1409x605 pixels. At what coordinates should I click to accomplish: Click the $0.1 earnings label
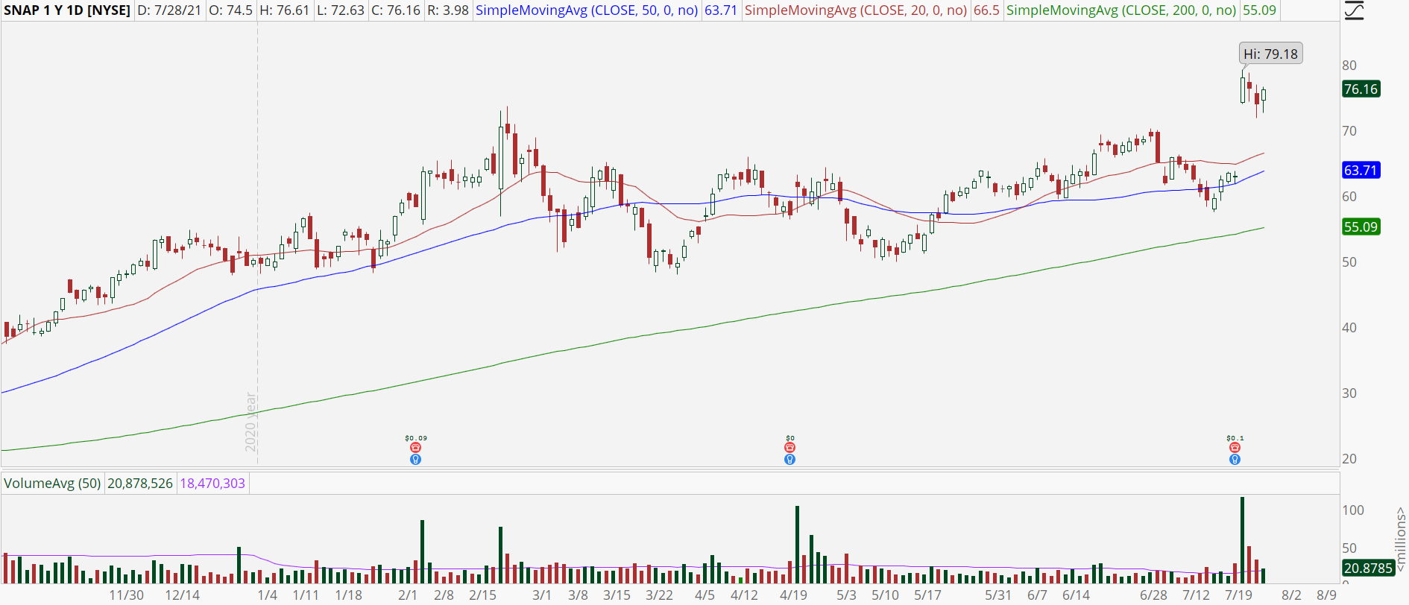(1235, 438)
